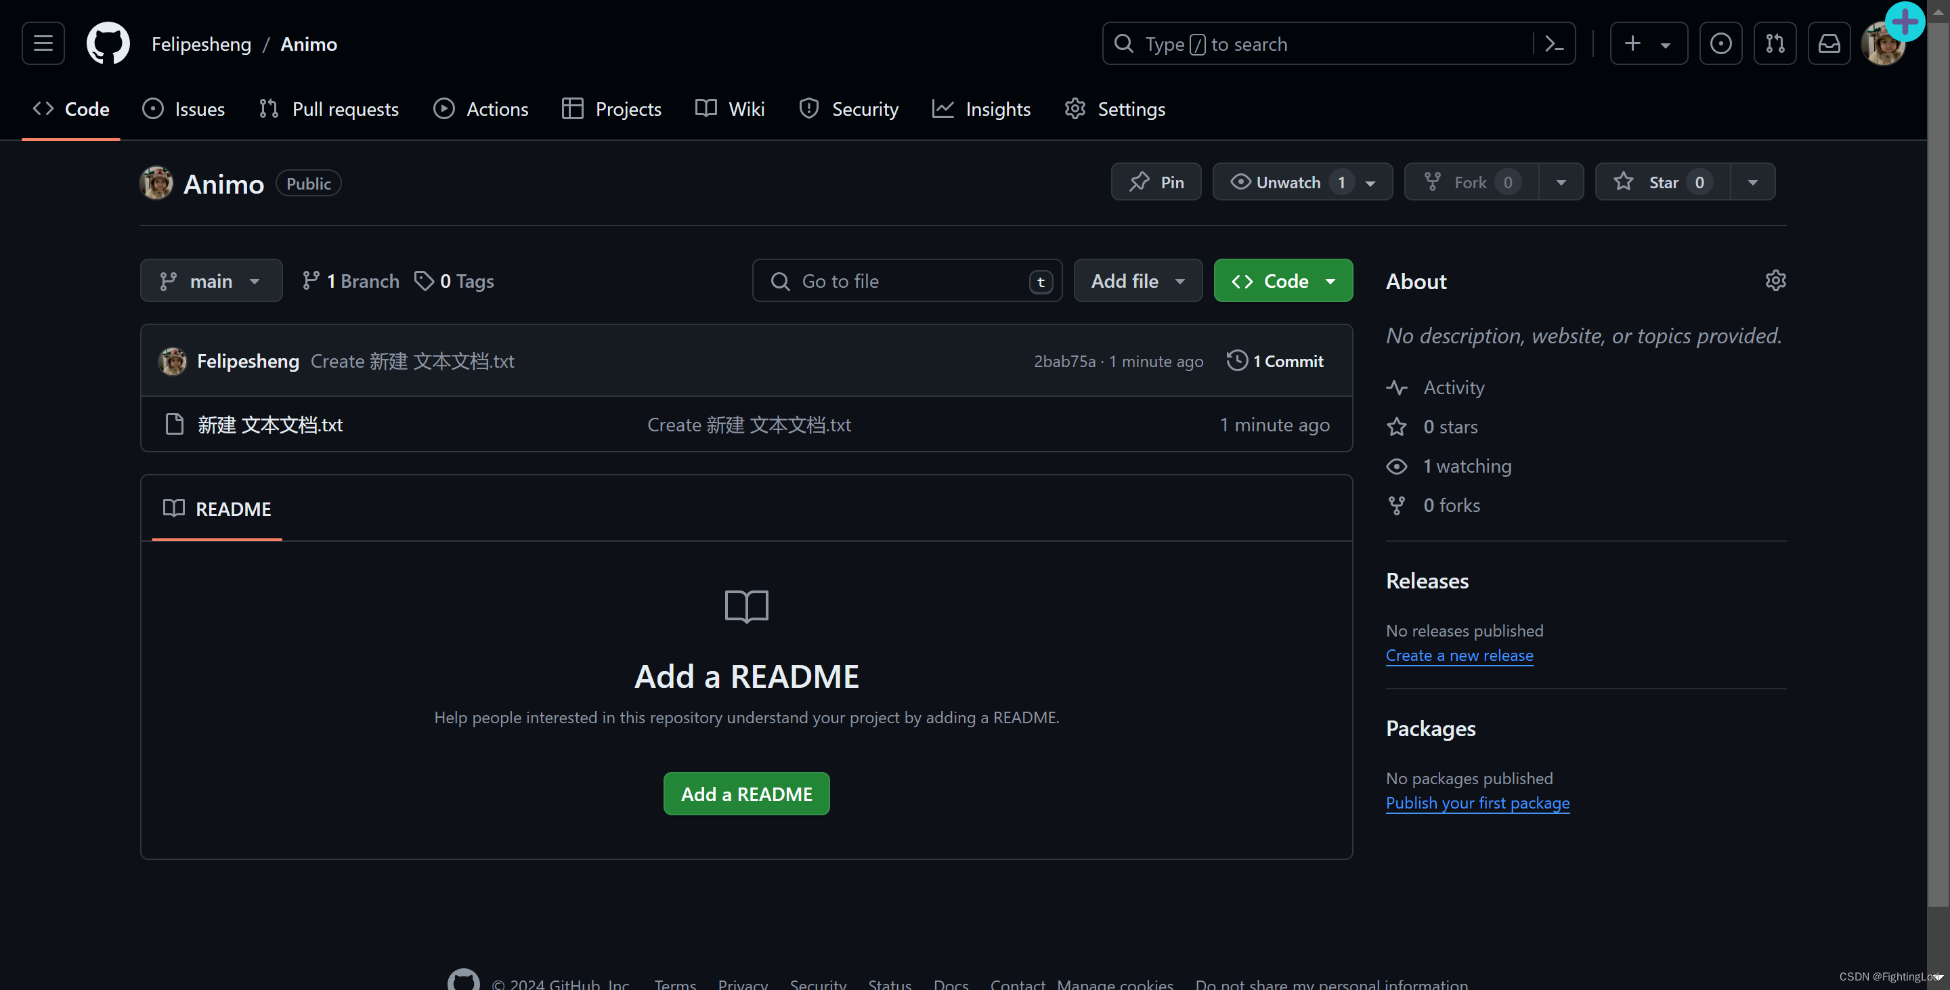Switch to the Code tab

71,109
